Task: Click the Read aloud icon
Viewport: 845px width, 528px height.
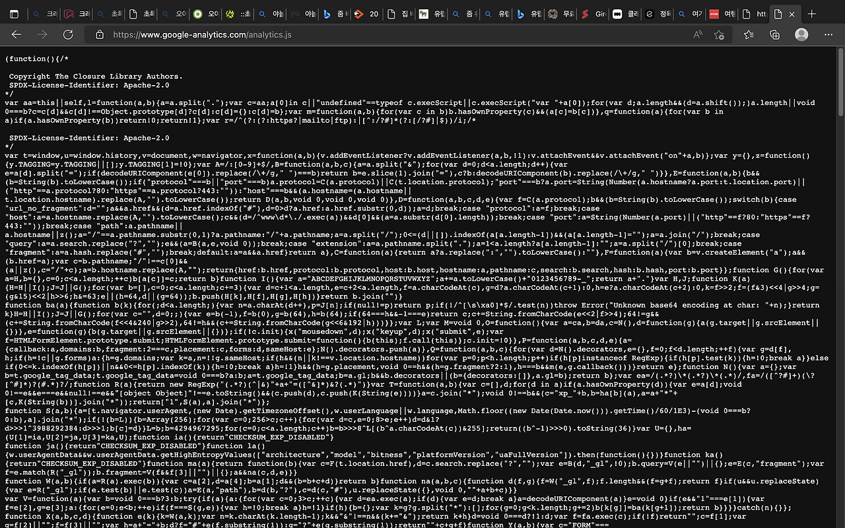Action: tap(698, 34)
